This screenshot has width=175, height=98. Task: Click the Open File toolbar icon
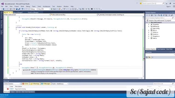(14, 9)
